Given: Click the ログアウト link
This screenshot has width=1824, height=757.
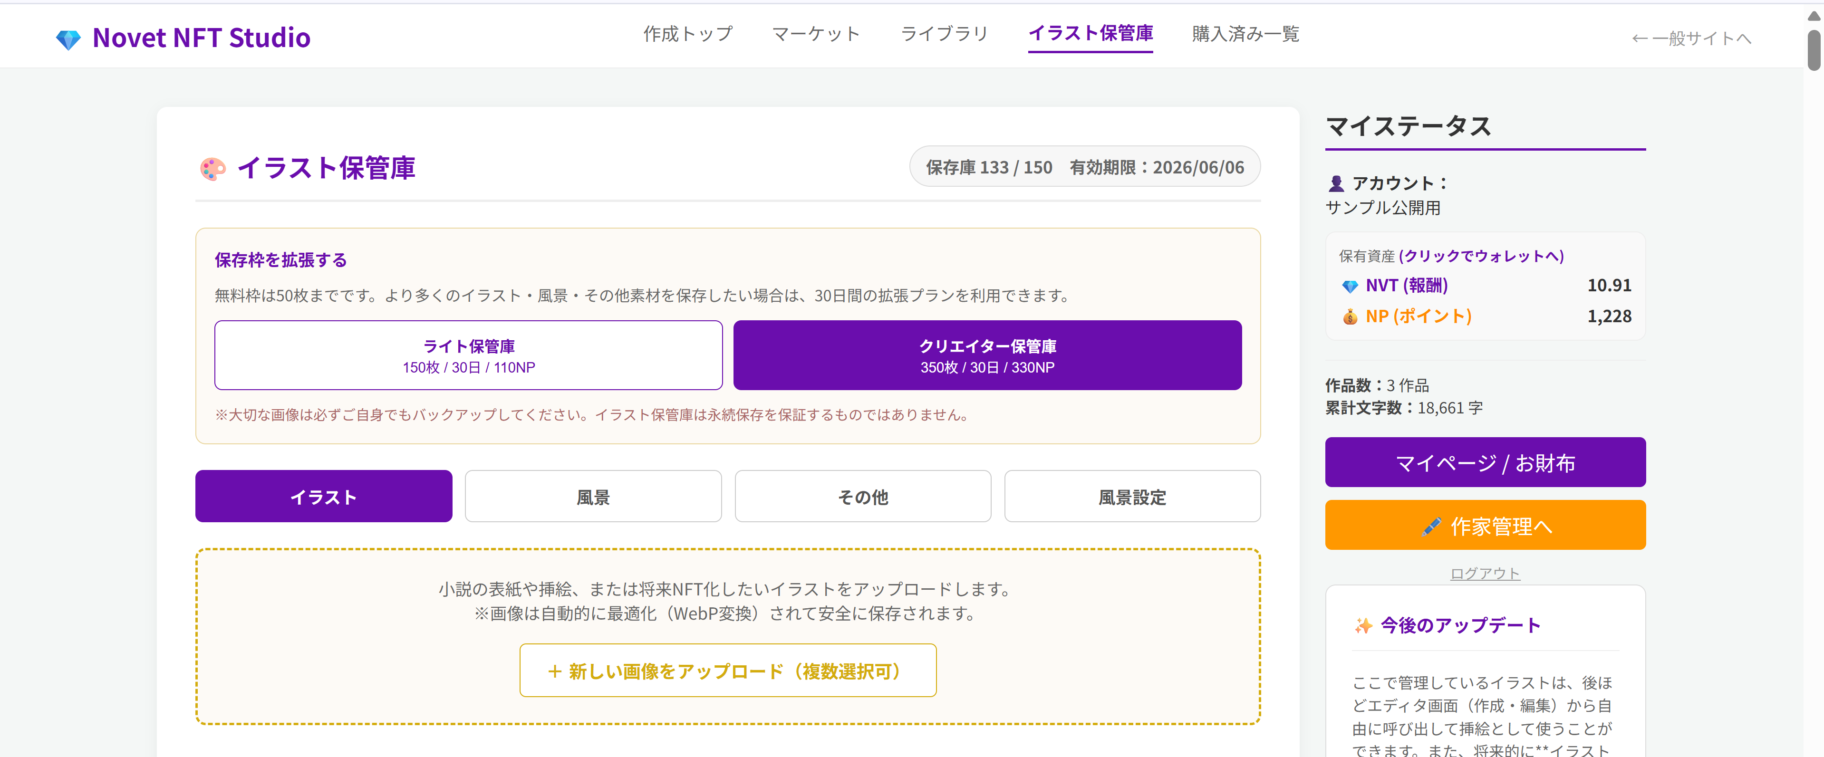Looking at the screenshot, I should (x=1485, y=573).
